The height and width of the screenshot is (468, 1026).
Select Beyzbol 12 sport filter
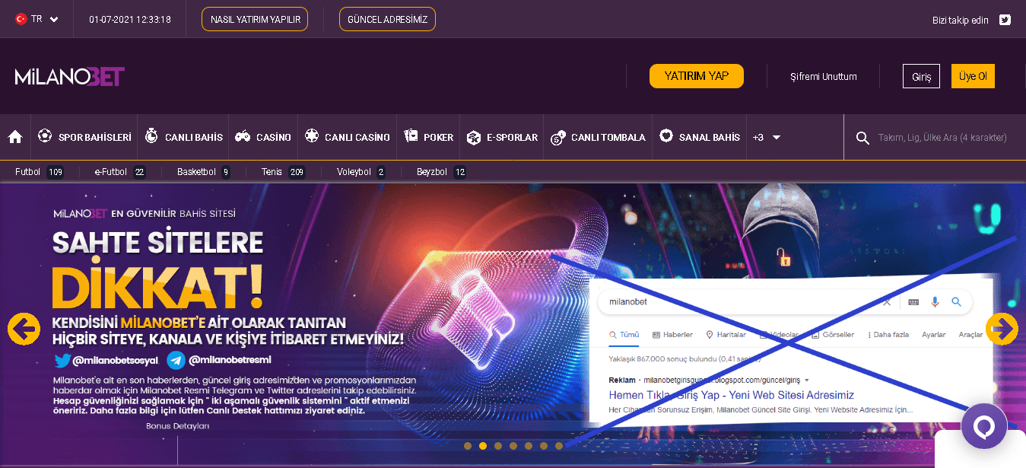[442, 172]
